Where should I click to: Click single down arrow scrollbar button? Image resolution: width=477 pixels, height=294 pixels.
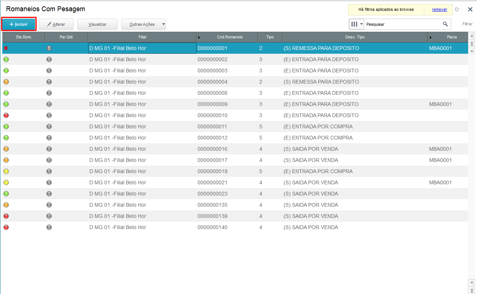coord(472,282)
